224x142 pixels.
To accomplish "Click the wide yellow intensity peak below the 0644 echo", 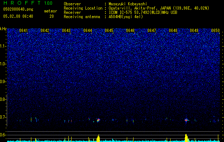I will coord(98,138).
